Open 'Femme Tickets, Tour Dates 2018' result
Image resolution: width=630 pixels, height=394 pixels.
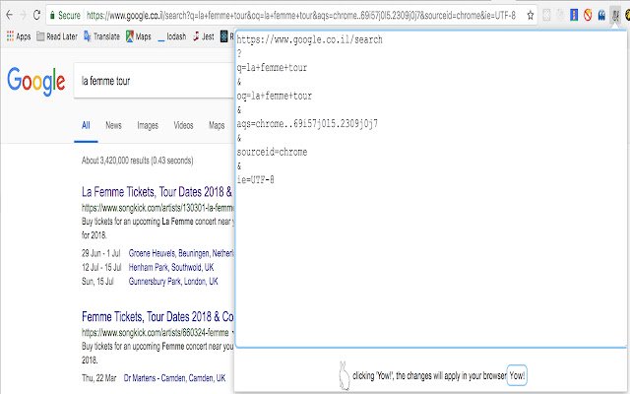coord(157,317)
